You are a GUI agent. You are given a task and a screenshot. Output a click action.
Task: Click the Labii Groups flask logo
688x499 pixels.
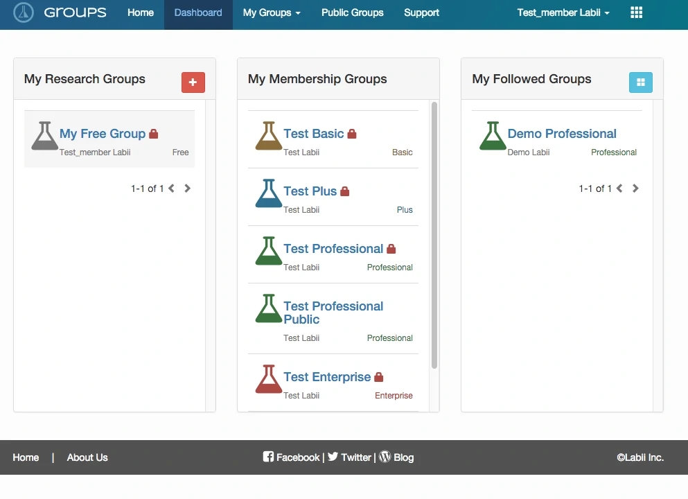coord(24,12)
